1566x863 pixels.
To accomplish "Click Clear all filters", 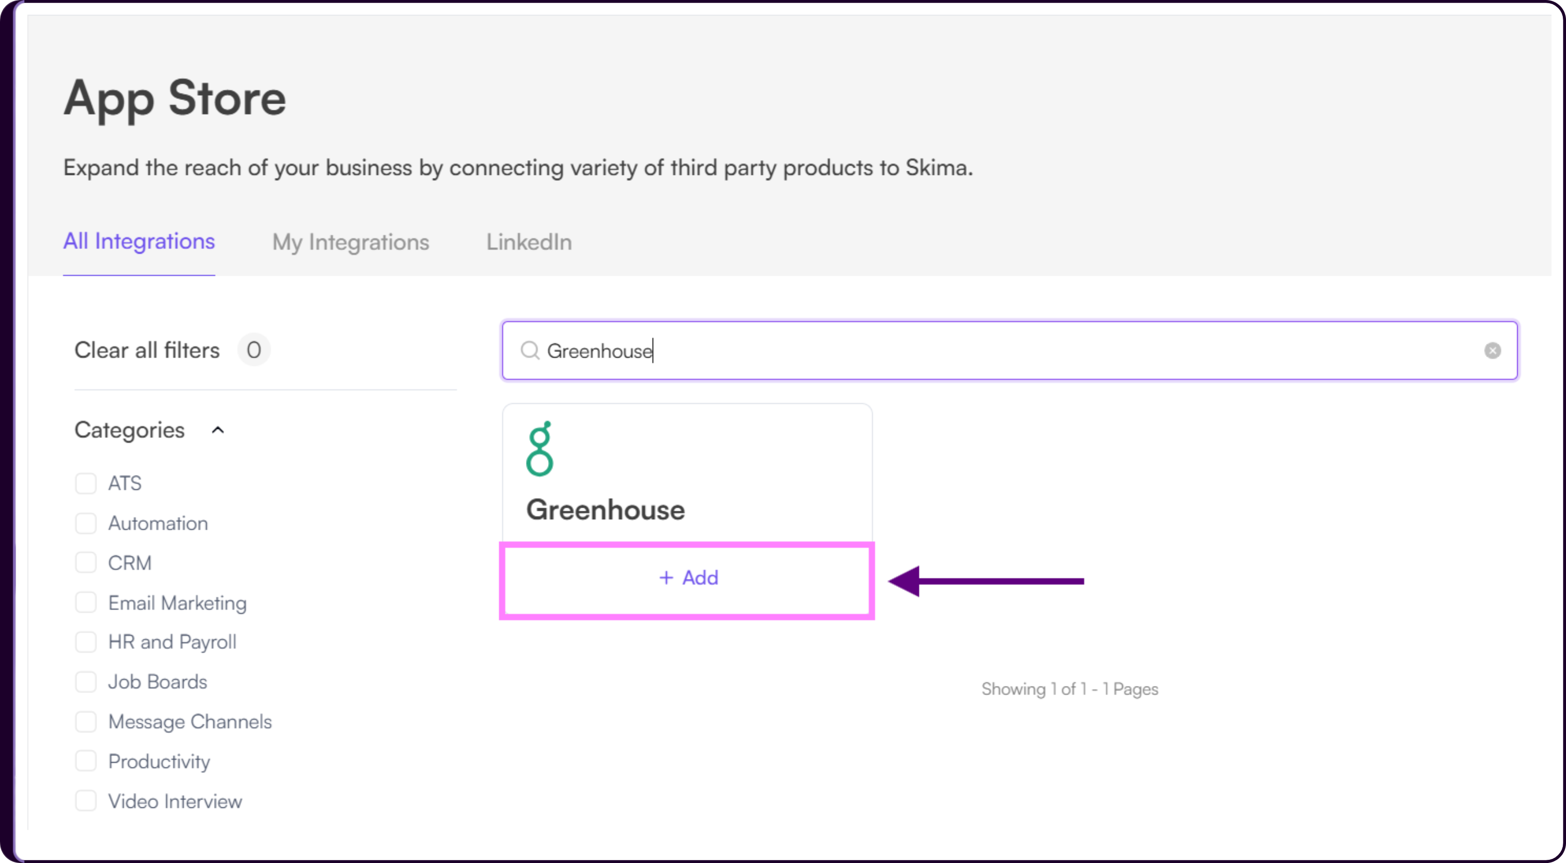I will tap(147, 350).
